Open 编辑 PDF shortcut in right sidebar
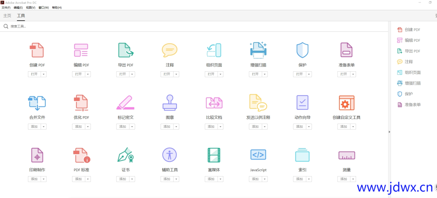 pyautogui.click(x=409, y=40)
